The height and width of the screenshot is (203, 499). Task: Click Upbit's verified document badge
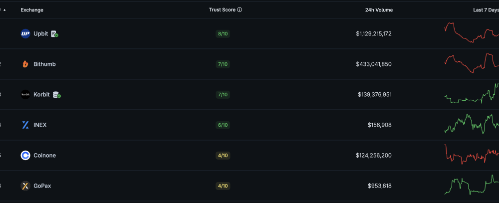click(x=55, y=34)
